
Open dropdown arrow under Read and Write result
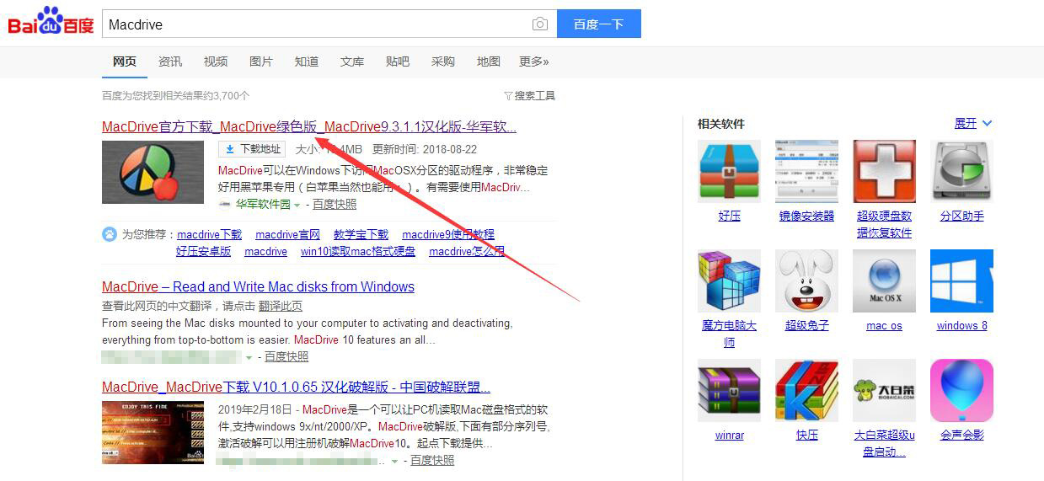click(249, 357)
